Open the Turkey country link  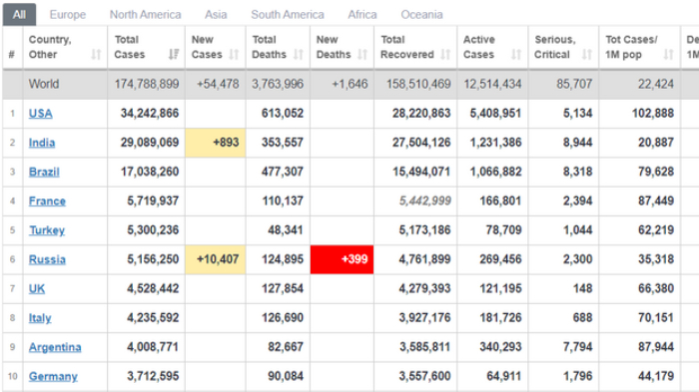[47, 230]
